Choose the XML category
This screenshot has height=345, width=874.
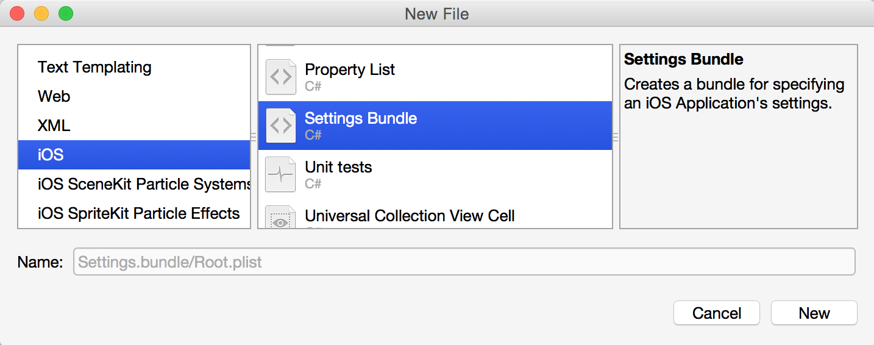click(x=54, y=126)
